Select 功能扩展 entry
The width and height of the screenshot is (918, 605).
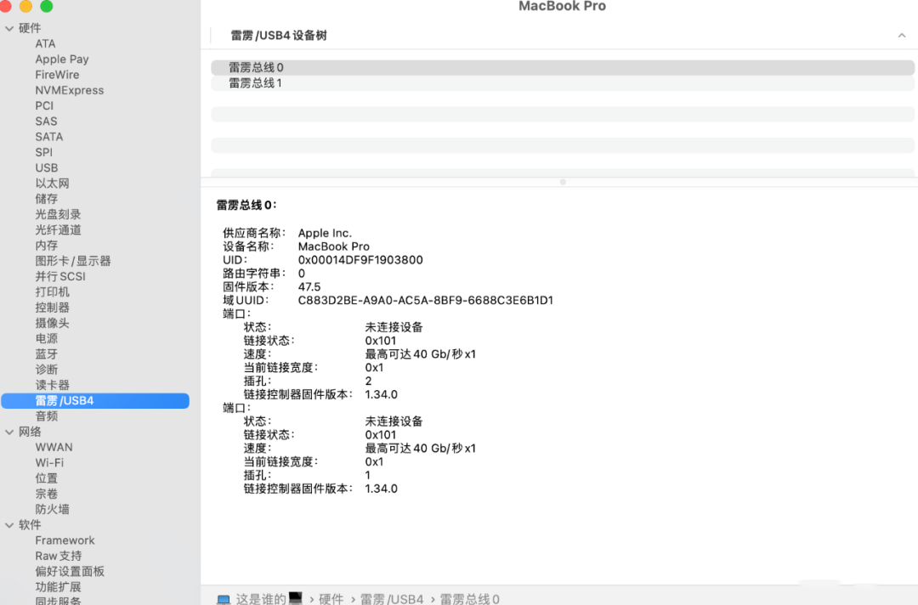(x=58, y=587)
